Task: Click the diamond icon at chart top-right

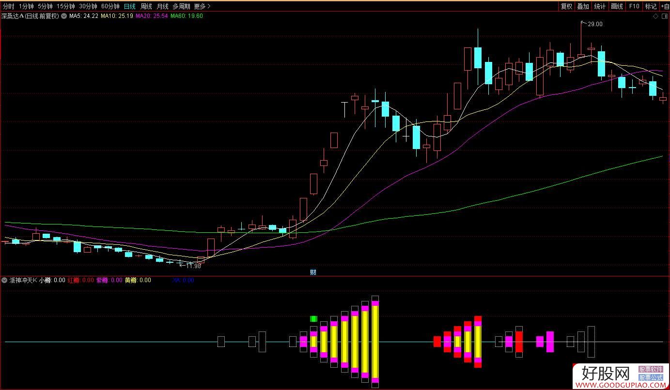Action: coord(655,16)
